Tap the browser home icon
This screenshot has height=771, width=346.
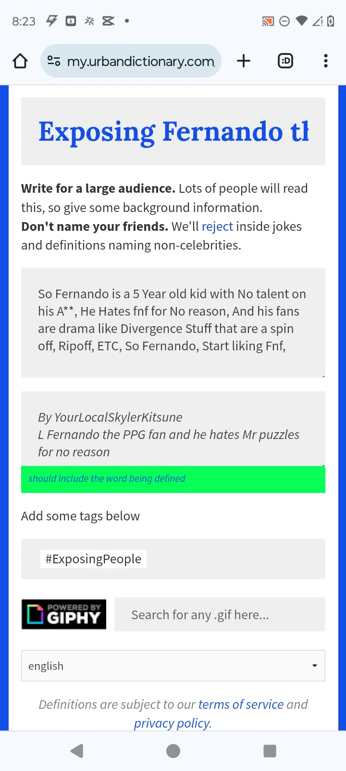point(20,61)
